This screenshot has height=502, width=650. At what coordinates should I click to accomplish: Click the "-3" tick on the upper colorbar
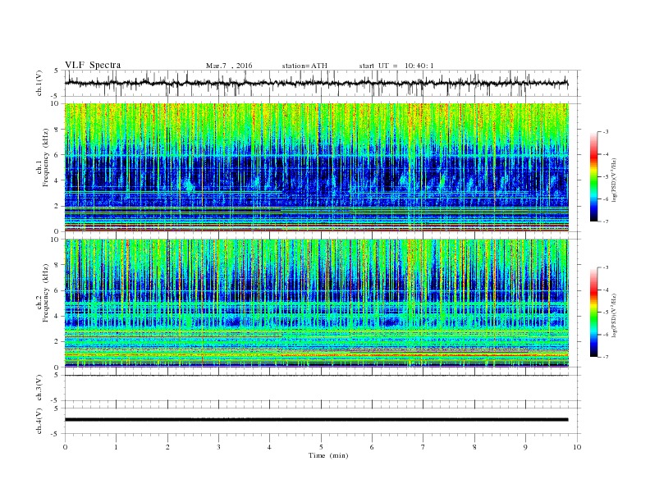pos(606,132)
